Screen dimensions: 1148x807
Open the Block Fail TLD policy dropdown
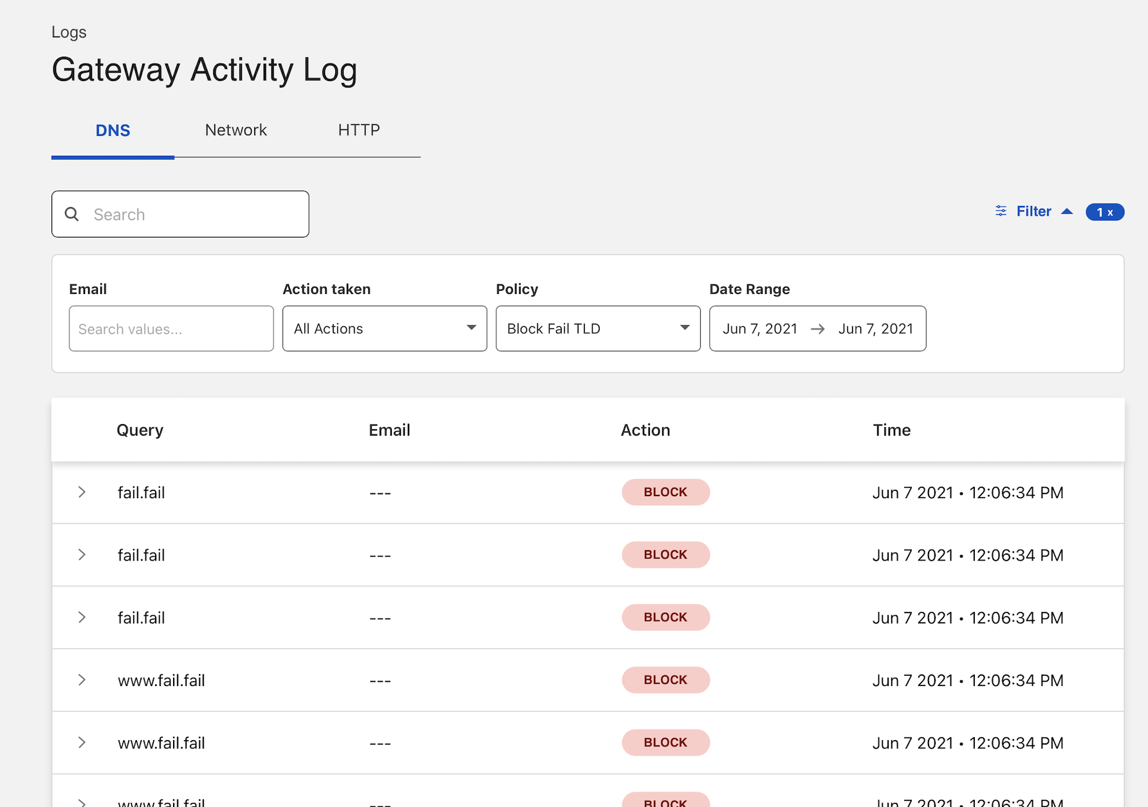[597, 328]
